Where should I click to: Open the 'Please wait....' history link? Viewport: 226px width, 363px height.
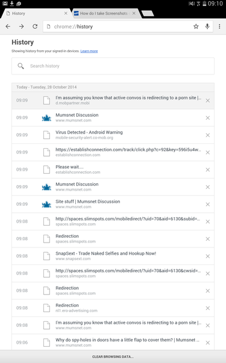pos(69,167)
